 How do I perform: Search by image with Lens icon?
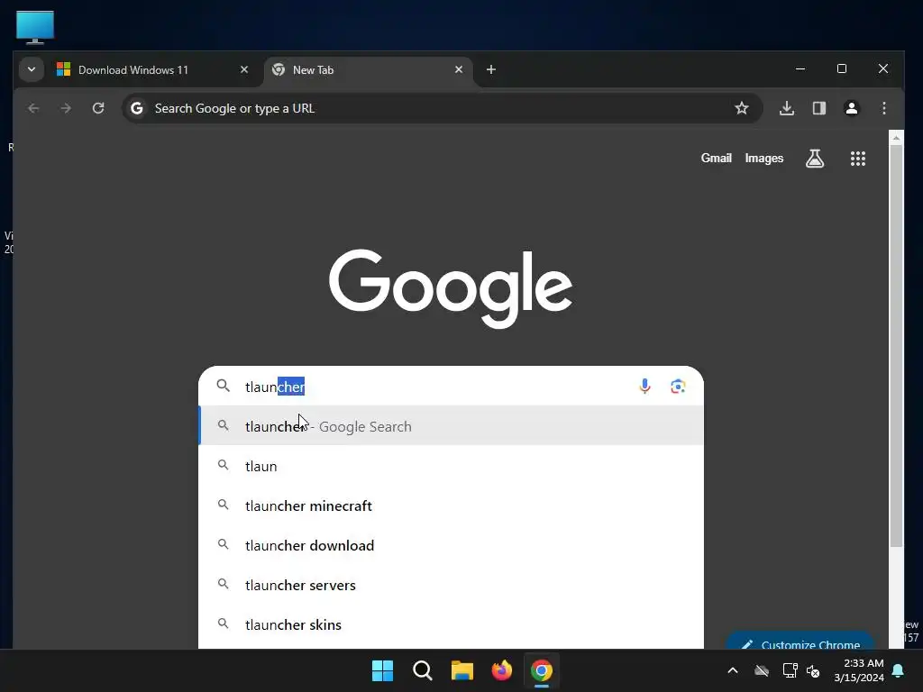coord(678,386)
